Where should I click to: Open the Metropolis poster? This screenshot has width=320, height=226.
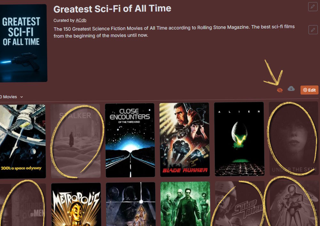(x=76, y=204)
